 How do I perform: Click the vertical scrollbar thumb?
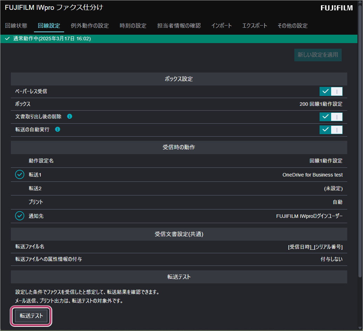(360, 141)
